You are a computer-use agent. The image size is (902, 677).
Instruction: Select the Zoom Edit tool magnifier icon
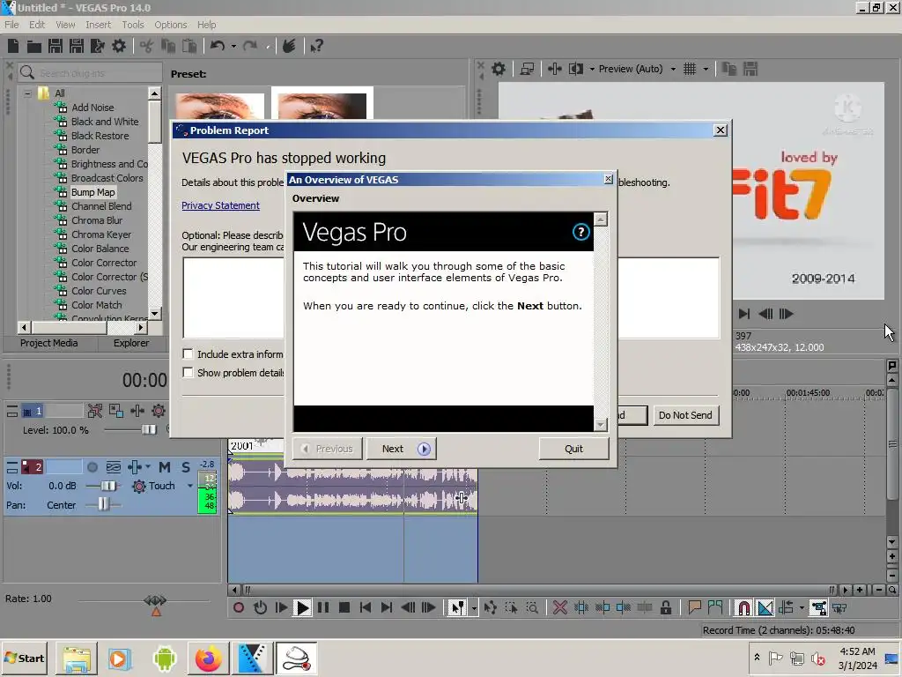pos(532,607)
